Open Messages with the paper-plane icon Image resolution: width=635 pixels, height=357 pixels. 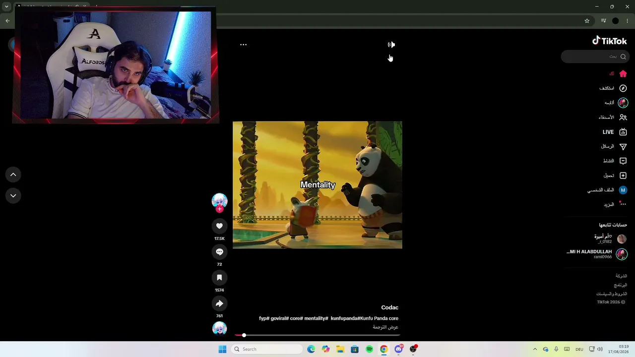[x=623, y=147]
